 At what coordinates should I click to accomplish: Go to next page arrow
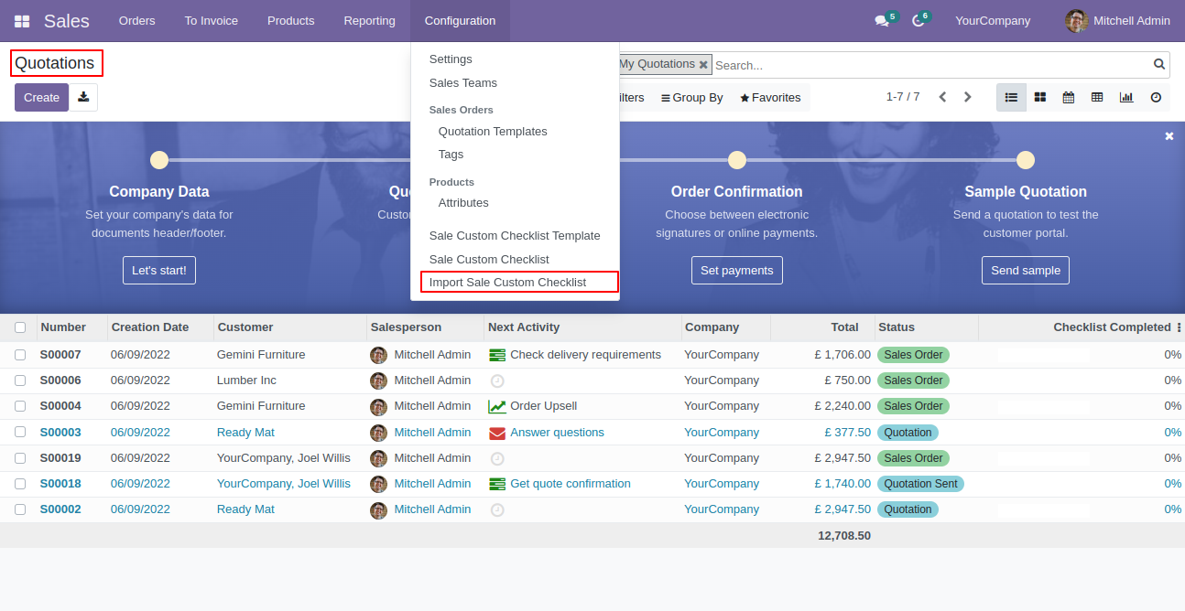(x=967, y=97)
